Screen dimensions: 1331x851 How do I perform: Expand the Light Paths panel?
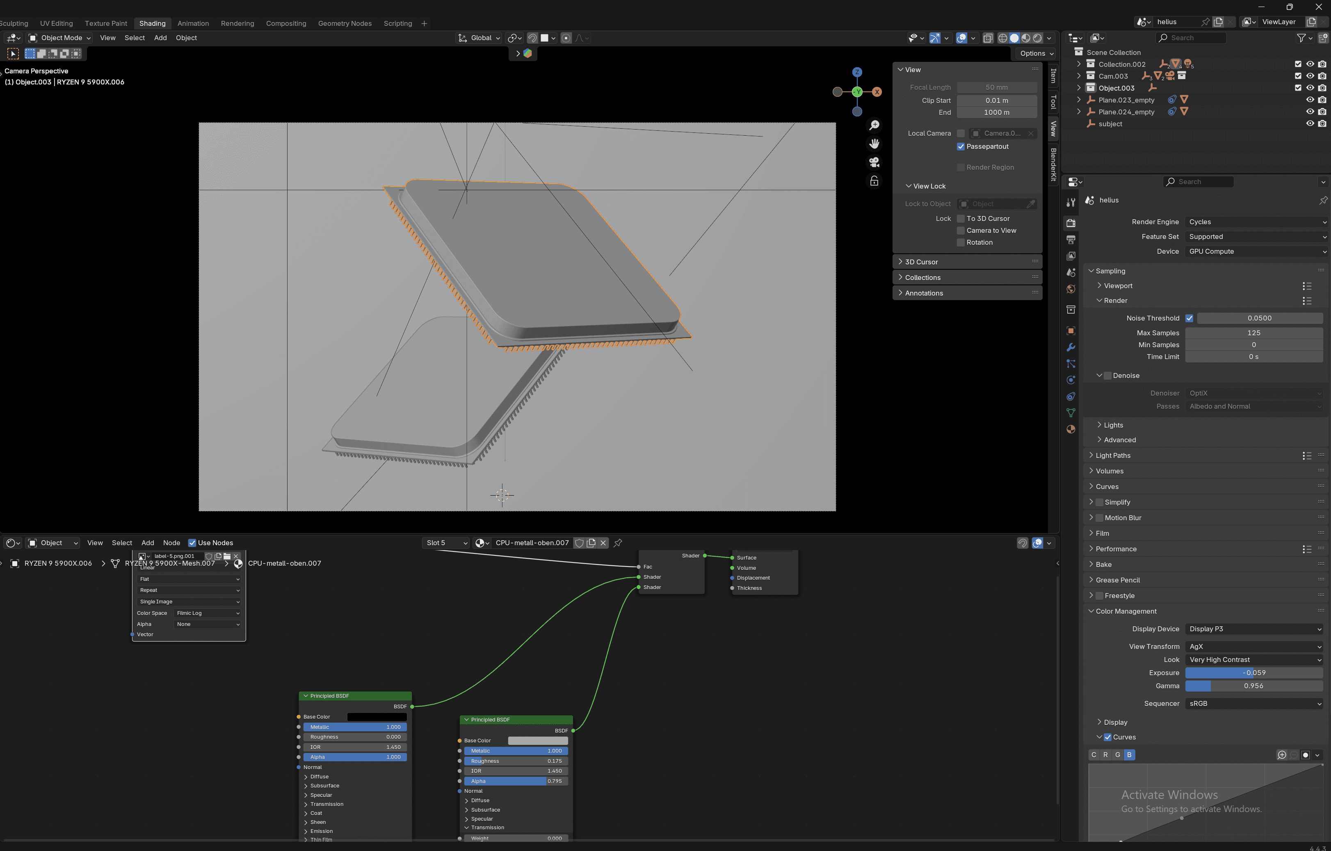point(1112,455)
